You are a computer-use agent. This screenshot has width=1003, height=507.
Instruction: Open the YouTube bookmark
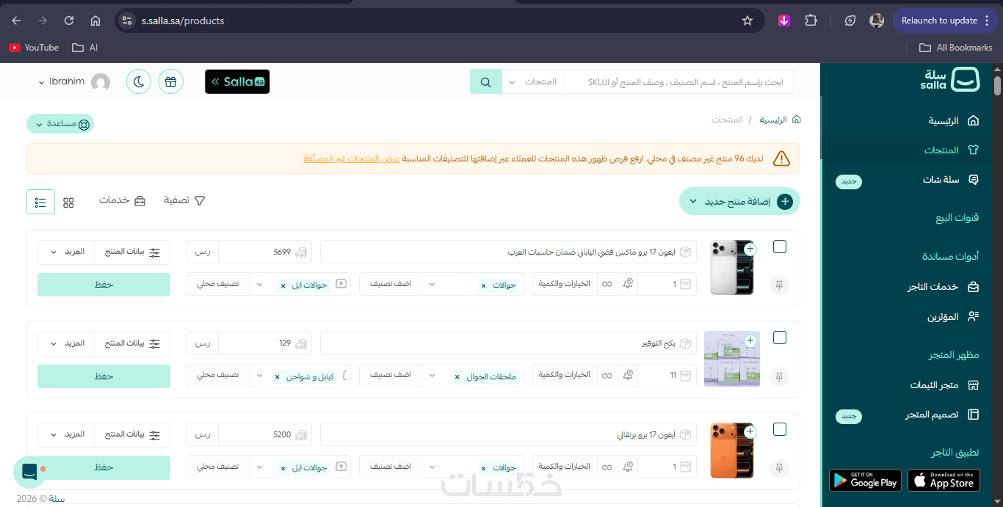(34, 48)
